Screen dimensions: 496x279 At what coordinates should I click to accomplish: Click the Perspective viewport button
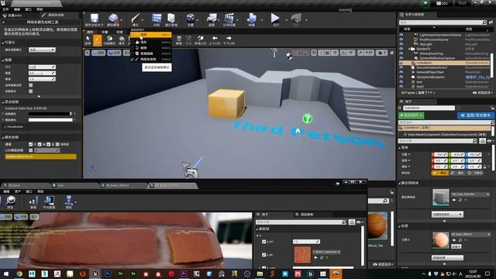click(x=98, y=53)
